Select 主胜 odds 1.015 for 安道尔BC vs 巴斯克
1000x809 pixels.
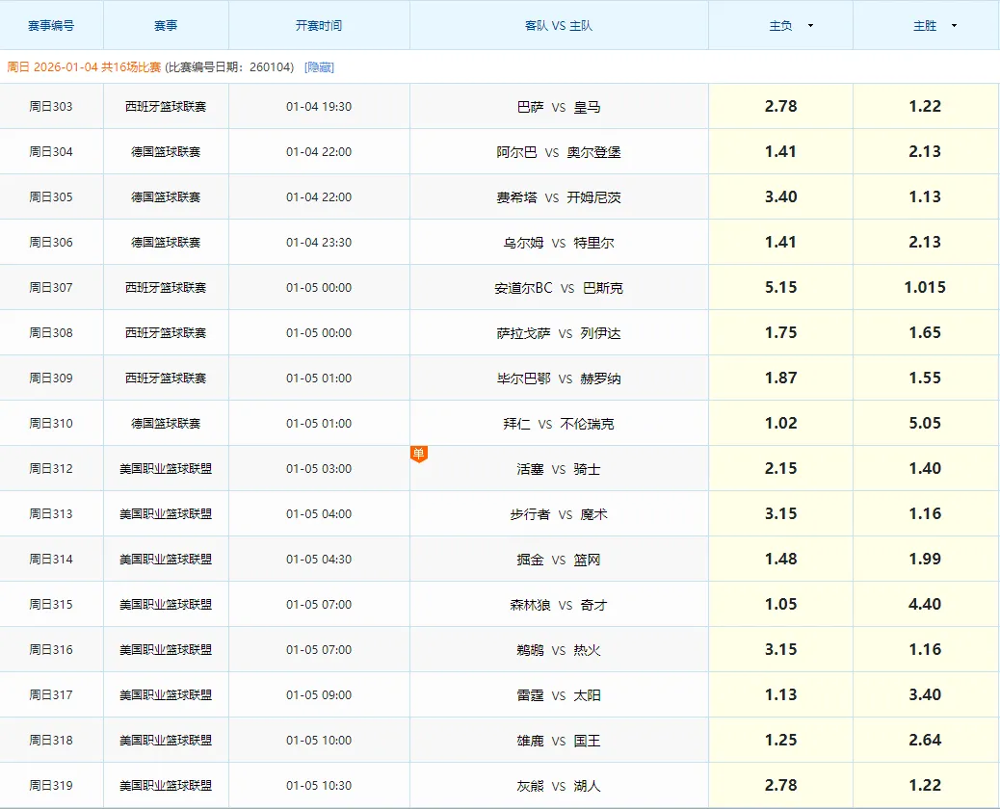tap(925, 288)
